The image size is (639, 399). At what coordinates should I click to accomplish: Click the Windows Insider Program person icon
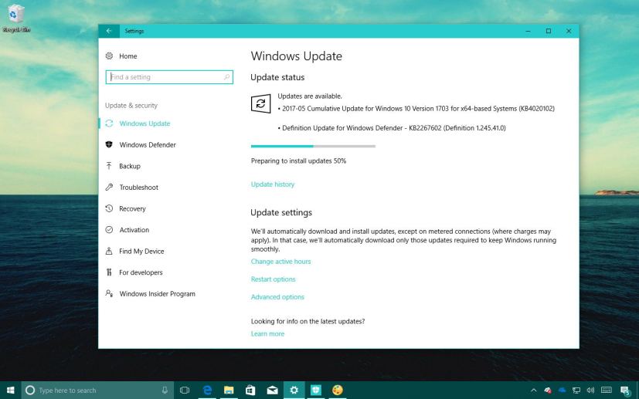[109, 293]
